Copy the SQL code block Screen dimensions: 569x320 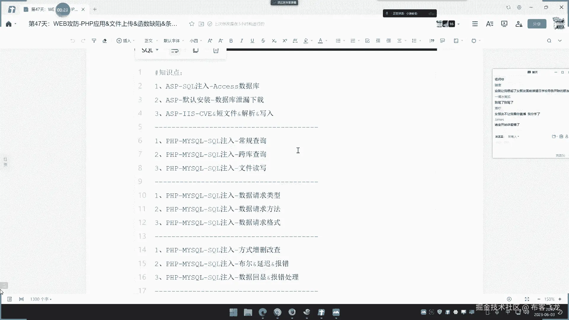tap(196, 50)
